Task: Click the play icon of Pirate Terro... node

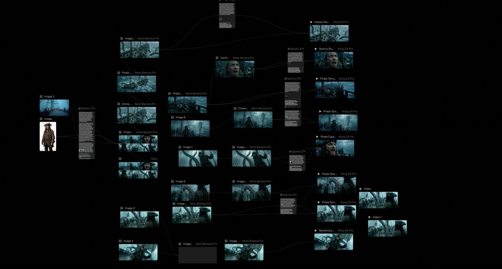Action: [317, 79]
